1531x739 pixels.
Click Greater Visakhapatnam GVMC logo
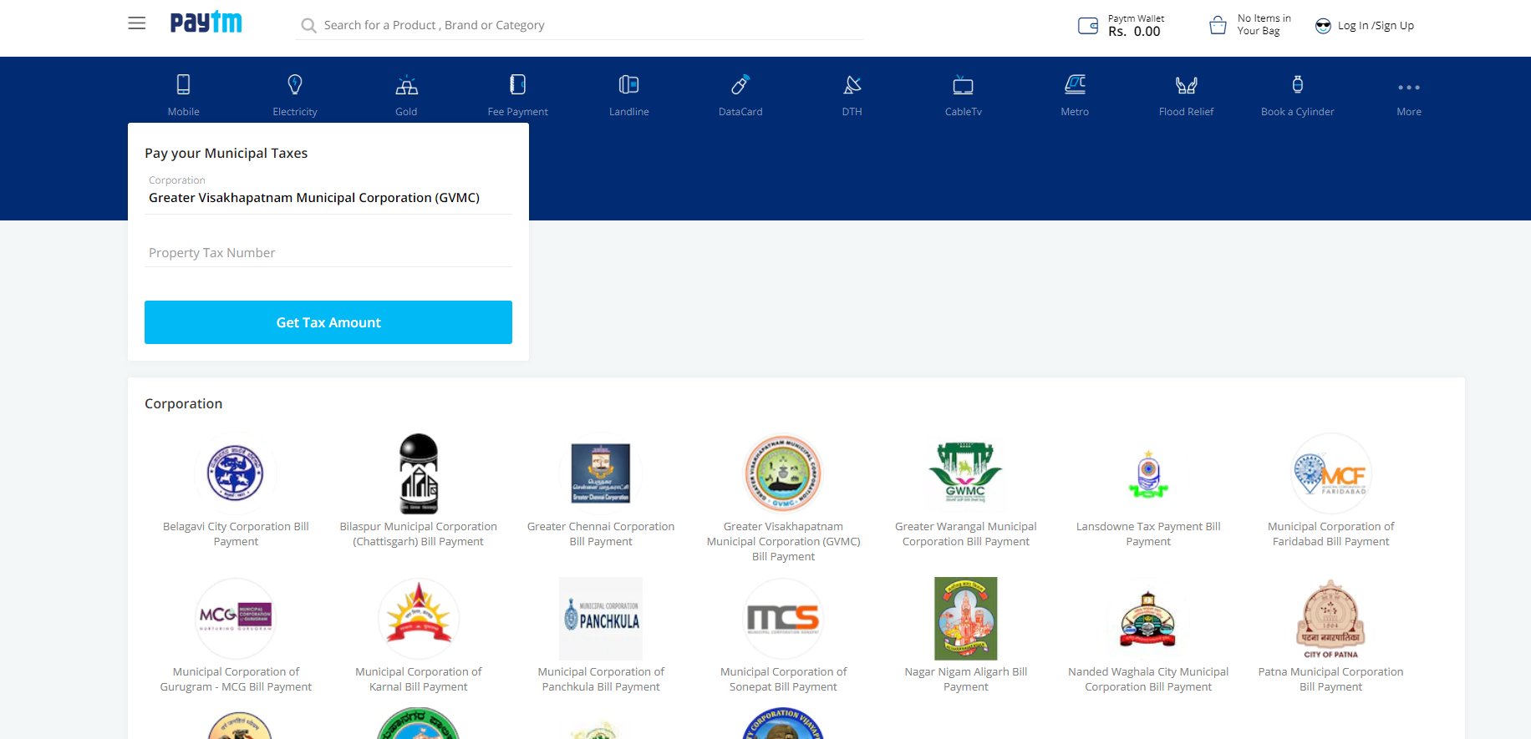click(x=783, y=473)
